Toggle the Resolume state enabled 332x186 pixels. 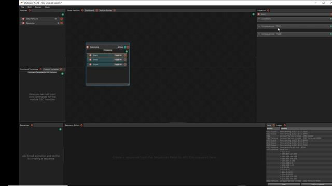pyautogui.click(x=88, y=47)
